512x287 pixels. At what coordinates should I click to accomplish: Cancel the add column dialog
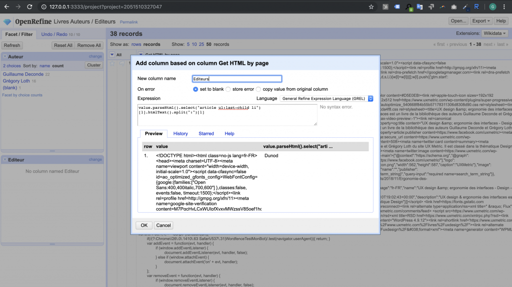click(x=163, y=226)
